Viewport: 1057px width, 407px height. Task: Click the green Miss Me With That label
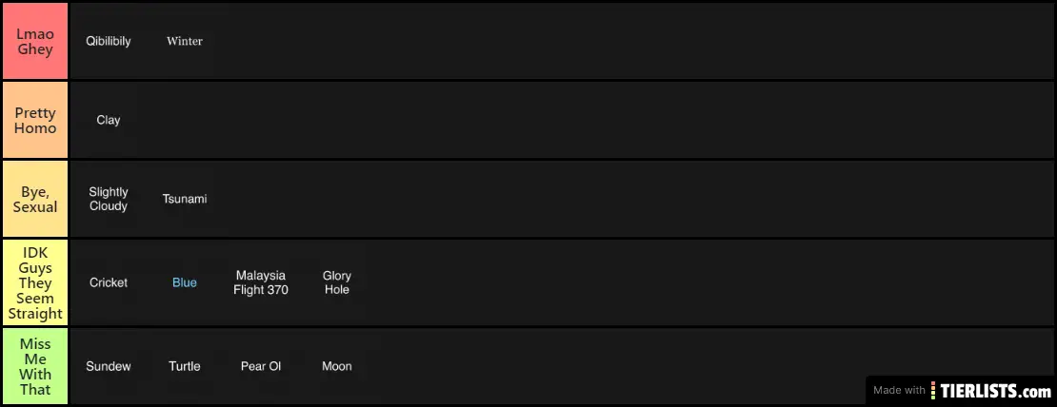pyautogui.click(x=35, y=366)
